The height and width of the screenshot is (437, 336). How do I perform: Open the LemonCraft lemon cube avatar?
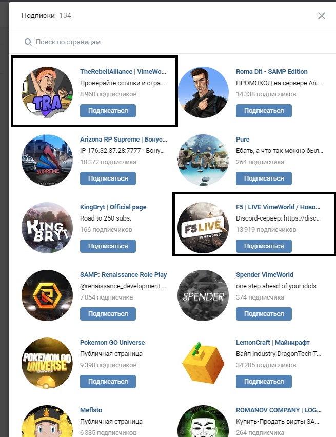pos(203,363)
